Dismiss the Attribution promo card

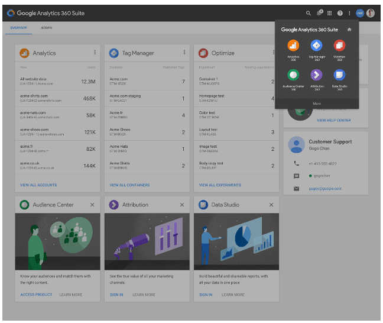pyautogui.click(x=181, y=205)
